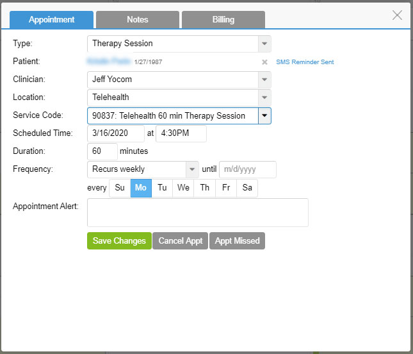Expand the Service Code dropdown arrow
The width and height of the screenshot is (413, 354).
pyautogui.click(x=264, y=116)
